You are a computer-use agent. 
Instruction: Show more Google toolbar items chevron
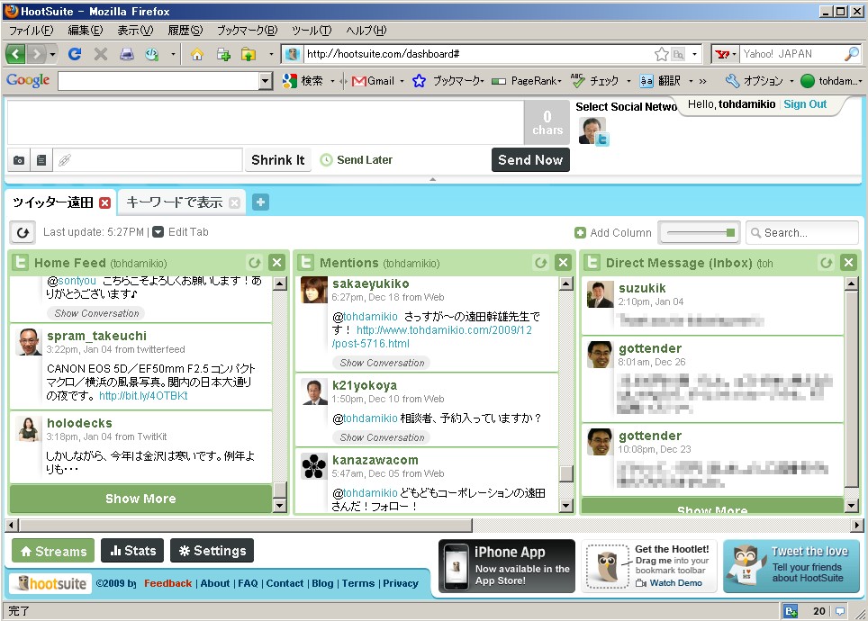tap(702, 81)
